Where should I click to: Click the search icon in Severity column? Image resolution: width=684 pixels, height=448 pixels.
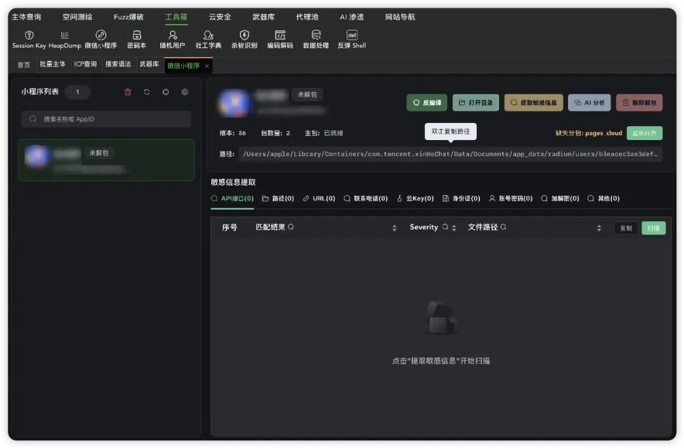coord(445,227)
